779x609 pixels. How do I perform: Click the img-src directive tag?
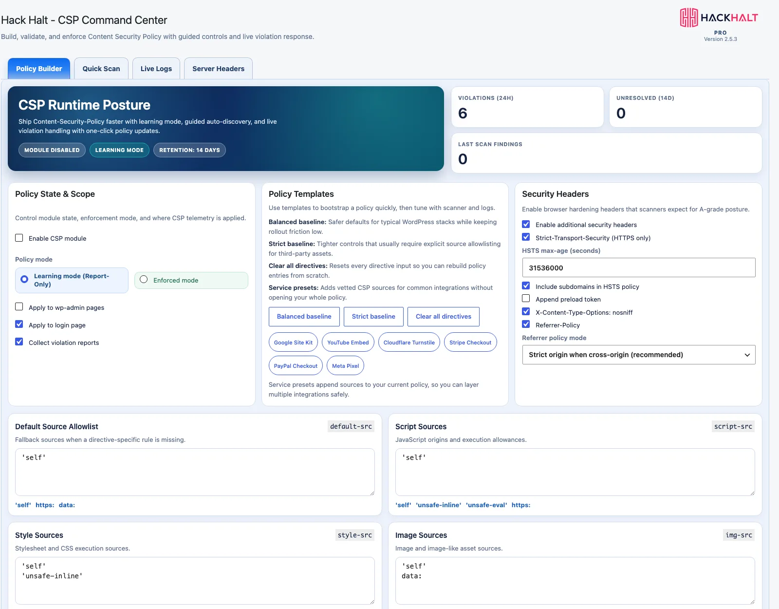pyautogui.click(x=739, y=535)
